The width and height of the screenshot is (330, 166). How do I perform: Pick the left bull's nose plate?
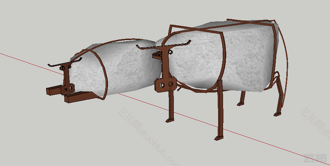68,89
